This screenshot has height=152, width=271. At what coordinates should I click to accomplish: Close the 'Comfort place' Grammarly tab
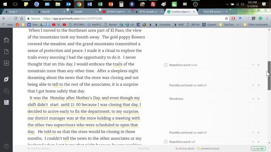coord(194,12)
